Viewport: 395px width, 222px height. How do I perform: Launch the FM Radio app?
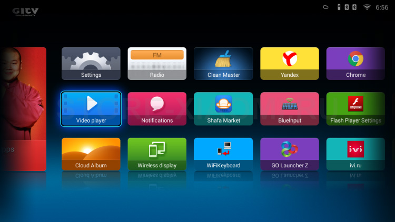pos(157,64)
